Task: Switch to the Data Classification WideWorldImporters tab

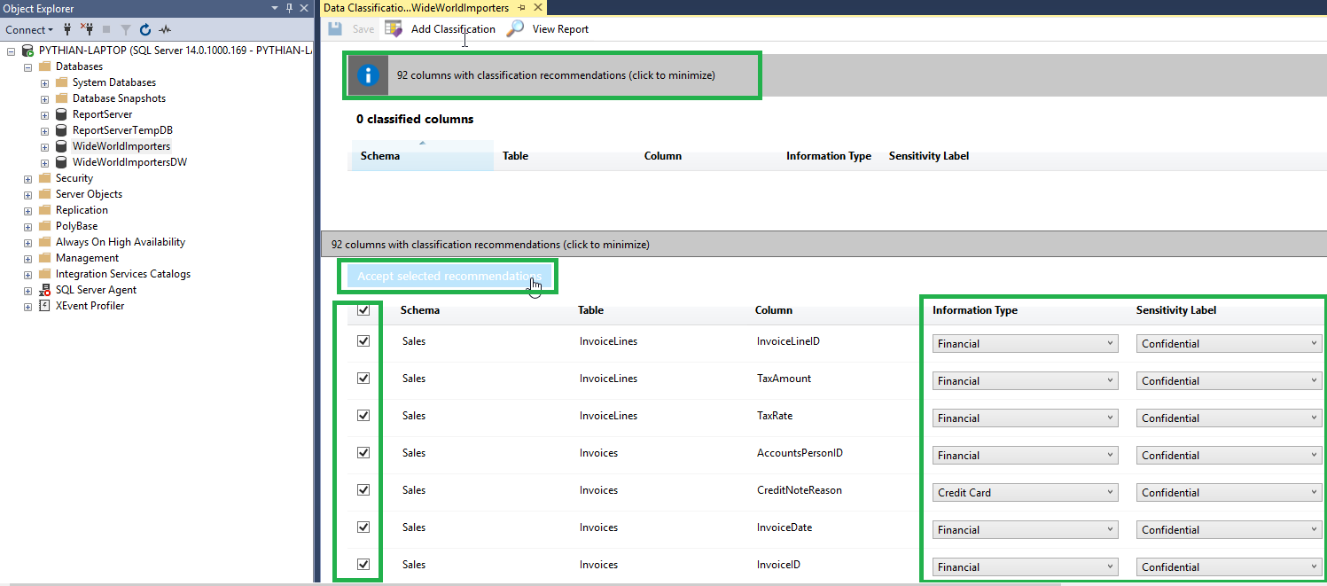Action: point(416,8)
